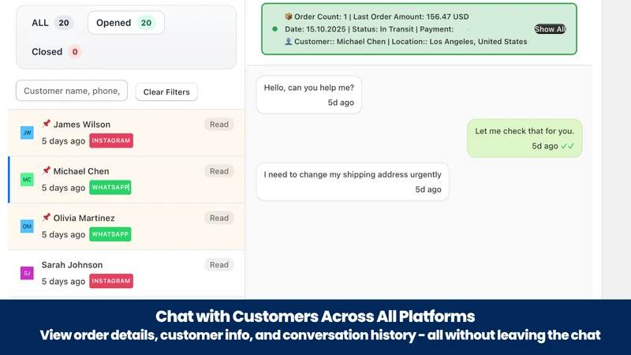Viewport: 631px width, 355px height.
Task: Click the Read status on Olivia Martinez
Action: click(219, 218)
